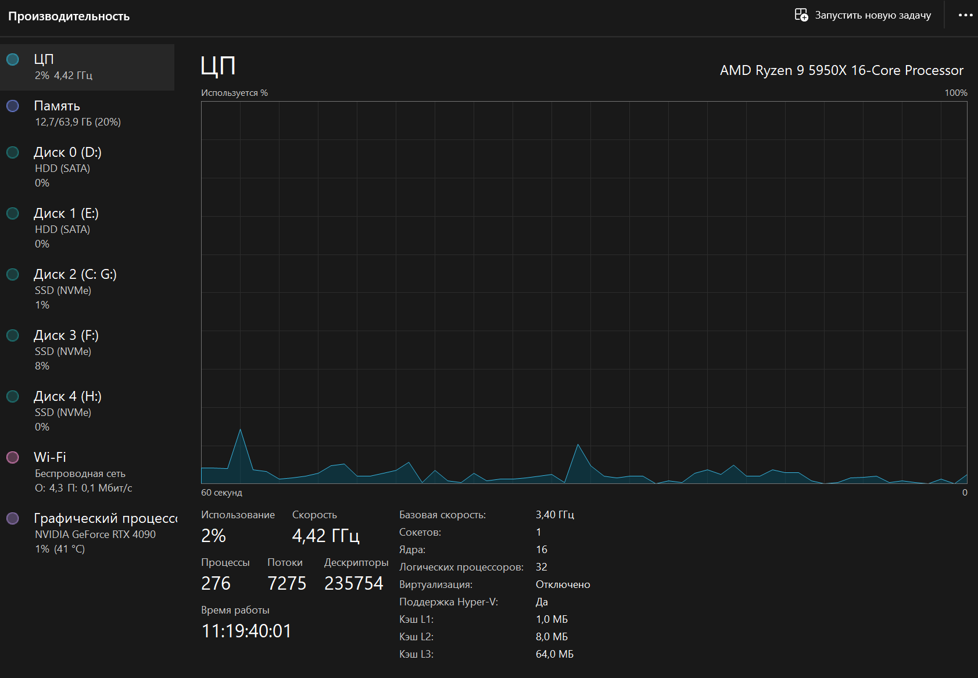Click the Диск 0 (D:) circle icon

[x=13, y=152]
